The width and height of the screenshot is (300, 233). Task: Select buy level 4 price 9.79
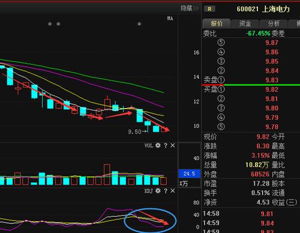click(272, 118)
